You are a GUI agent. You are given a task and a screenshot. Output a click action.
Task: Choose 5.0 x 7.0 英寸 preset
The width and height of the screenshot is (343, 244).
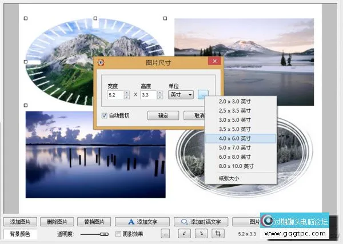pos(241,147)
